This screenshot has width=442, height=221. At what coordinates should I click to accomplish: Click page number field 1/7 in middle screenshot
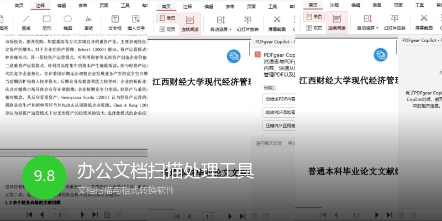(210, 217)
